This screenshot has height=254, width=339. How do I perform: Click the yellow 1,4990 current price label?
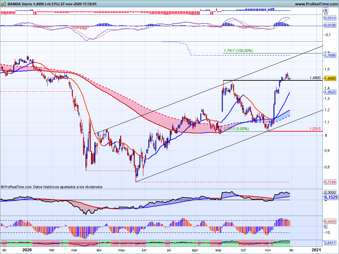(x=330, y=78)
